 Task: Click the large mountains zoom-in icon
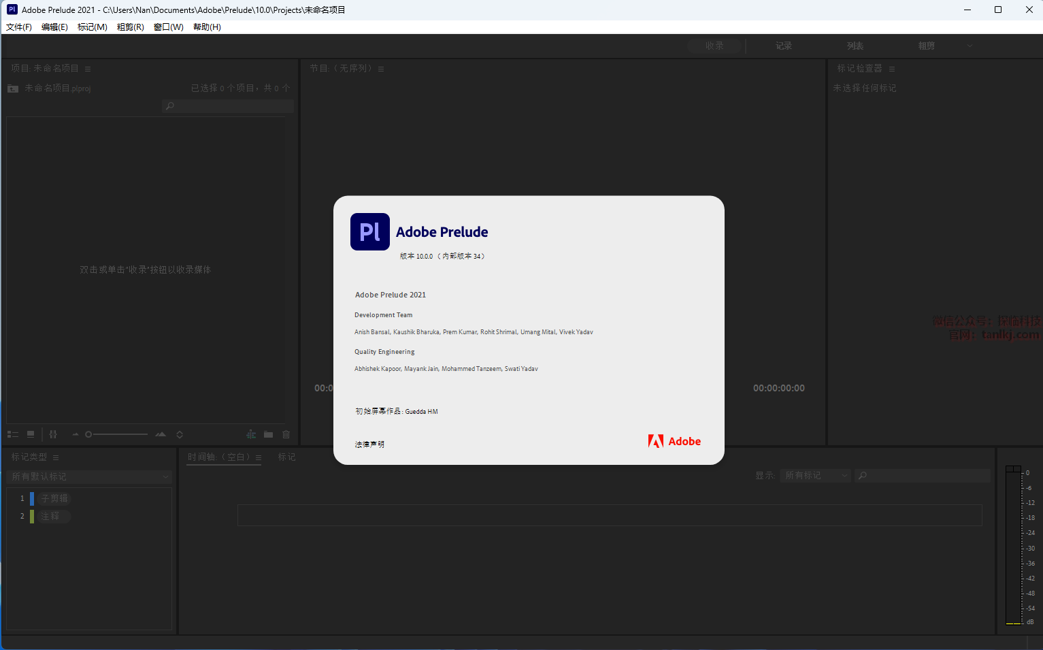coord(161,434)
